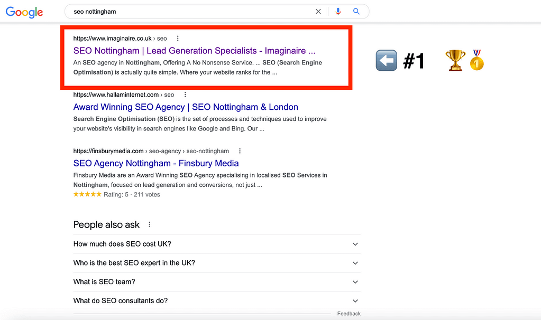
Task: Click the Google logo
Action: click(x=24, y=12)
